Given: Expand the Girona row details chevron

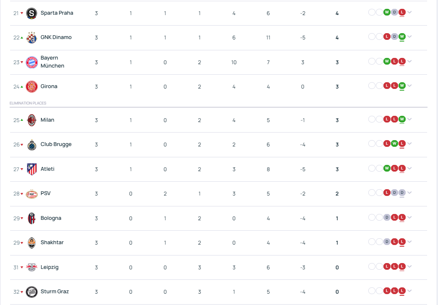Looking at the screenshot, I should 409,86.
